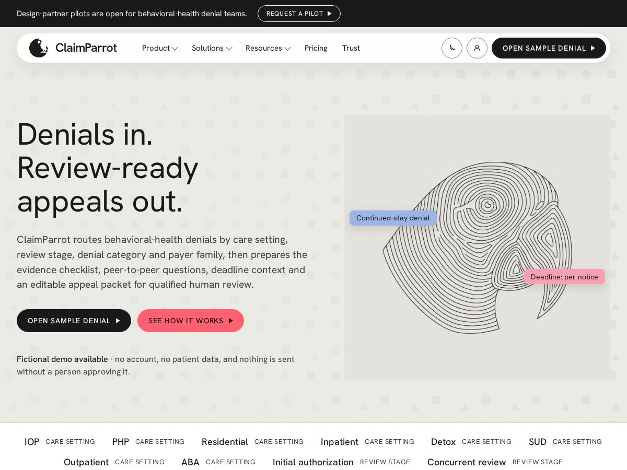
Task: Click the Deadline: per notice tag
Action: [564, 277]
